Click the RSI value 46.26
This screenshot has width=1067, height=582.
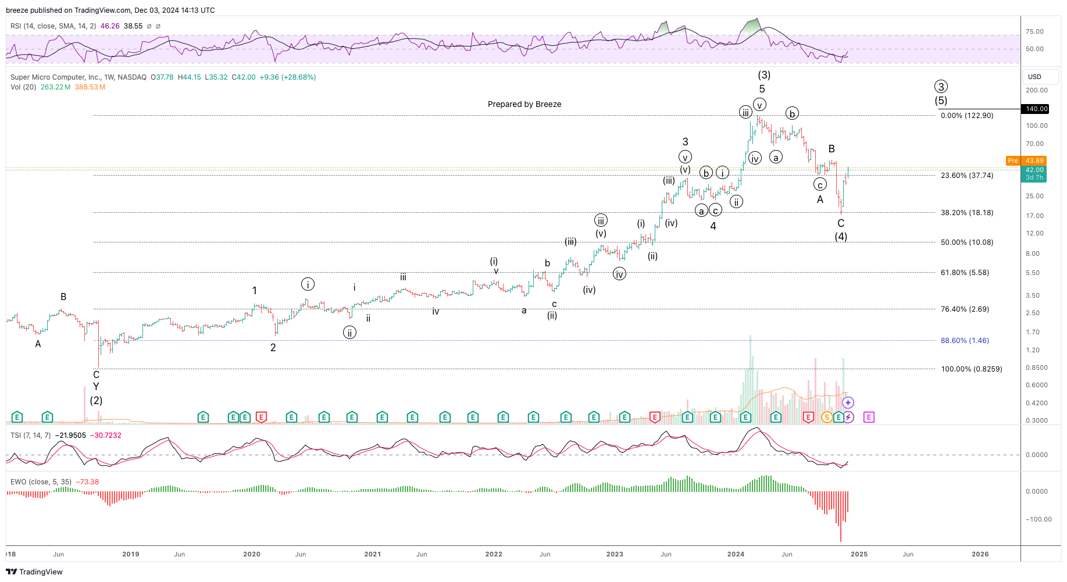point(110,26)
